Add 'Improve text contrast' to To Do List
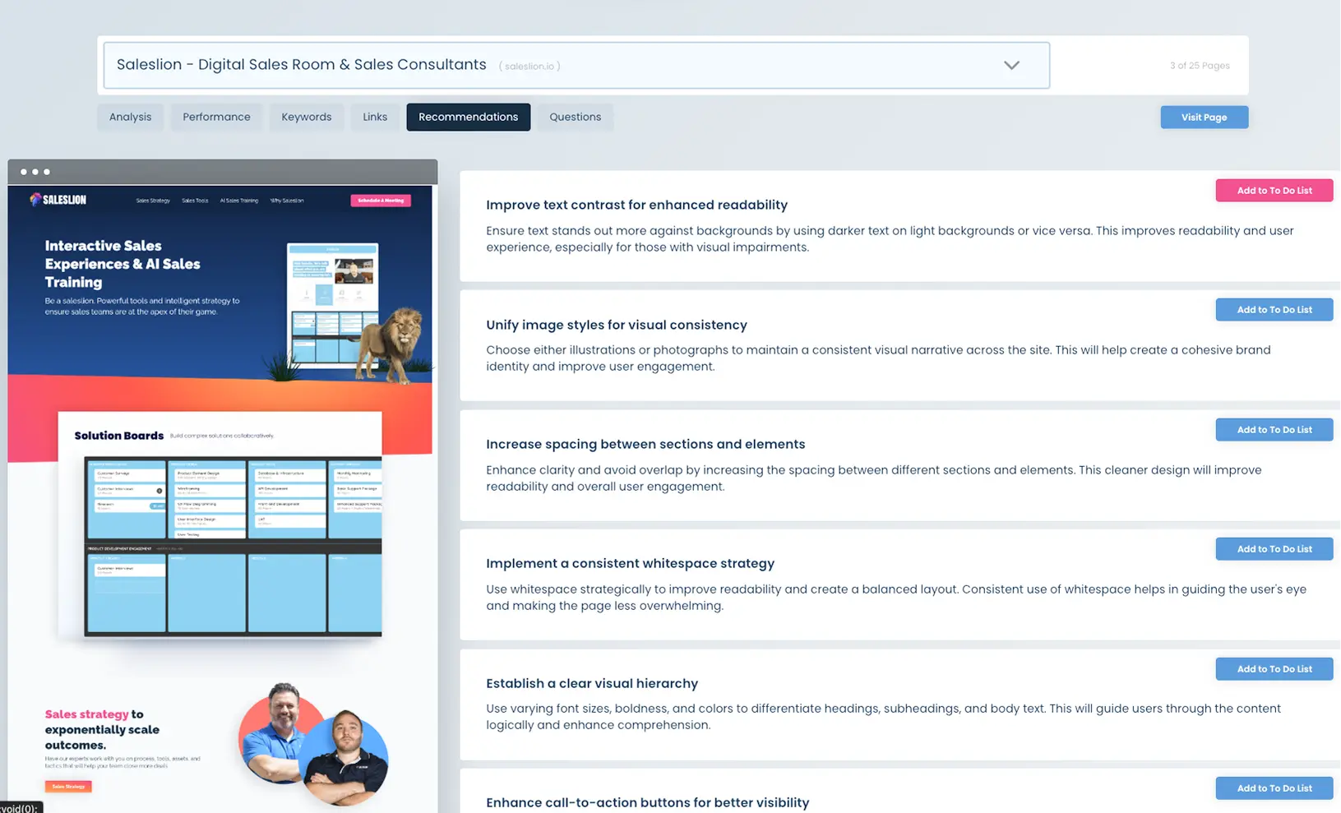1341x813 pixels. (x=1274, y=190)
